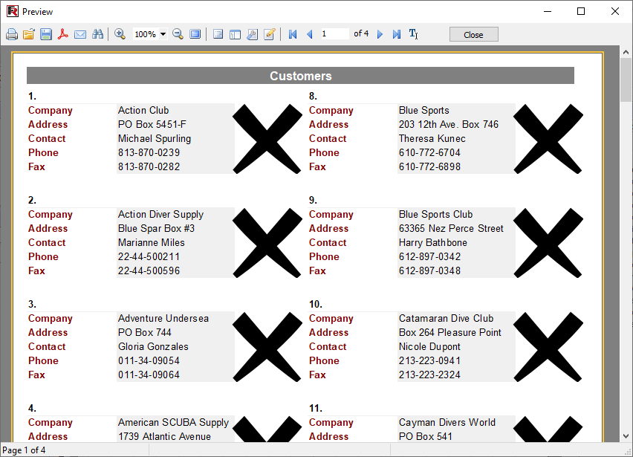Viewport: 633px width, 457px height.
Task: Click the company name "Action Club"
Action: (x=143, y=110)
